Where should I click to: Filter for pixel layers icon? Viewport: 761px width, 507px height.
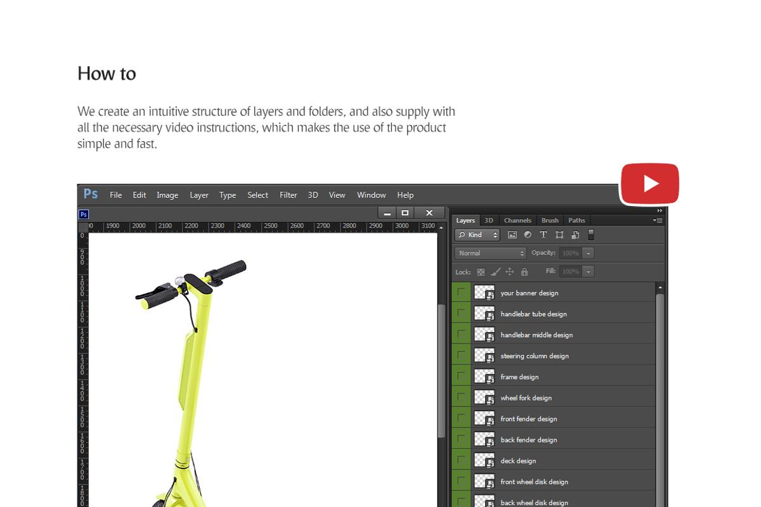point(512,234)
